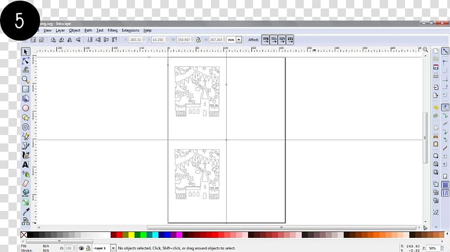The width and height of the screenshot is (450, 252).
Task: Toggle the width-height lock icon
Action: [199, 40]
